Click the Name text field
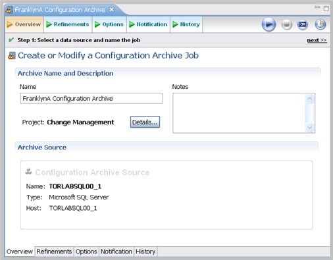Image resolution: width=333 pixels, height=260 pixels. [91, 98]
